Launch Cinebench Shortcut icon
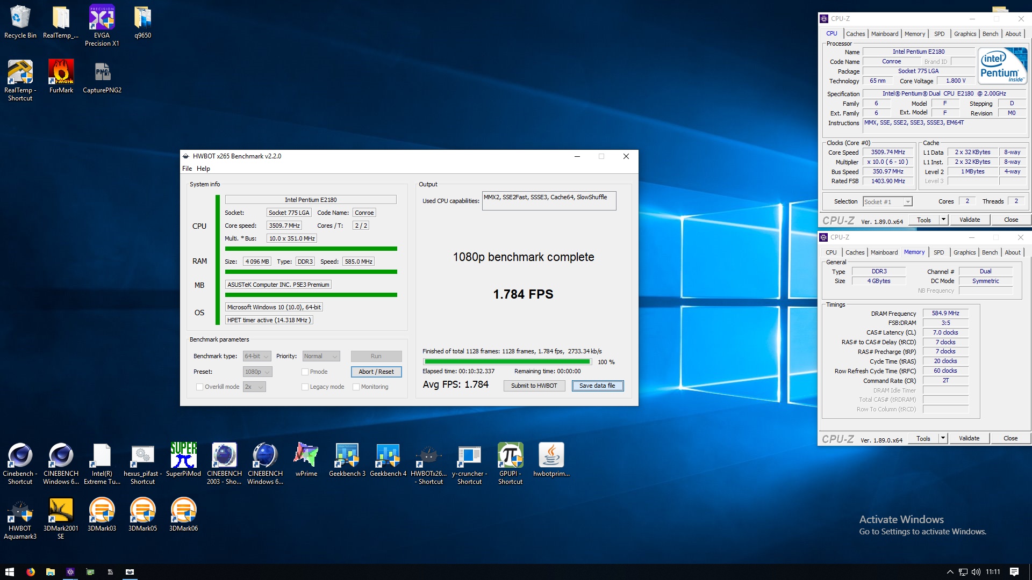This screenshot has height=580, width=1032. pos(20,463)
